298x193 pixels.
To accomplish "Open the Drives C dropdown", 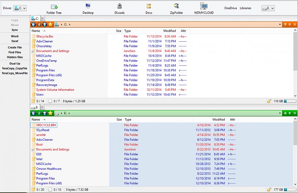I will [20, 8].
